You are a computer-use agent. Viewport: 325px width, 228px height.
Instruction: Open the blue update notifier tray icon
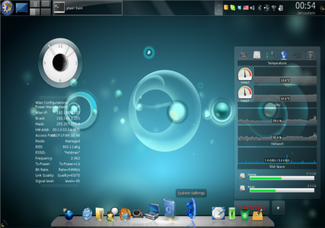click(x=239, y=8)
